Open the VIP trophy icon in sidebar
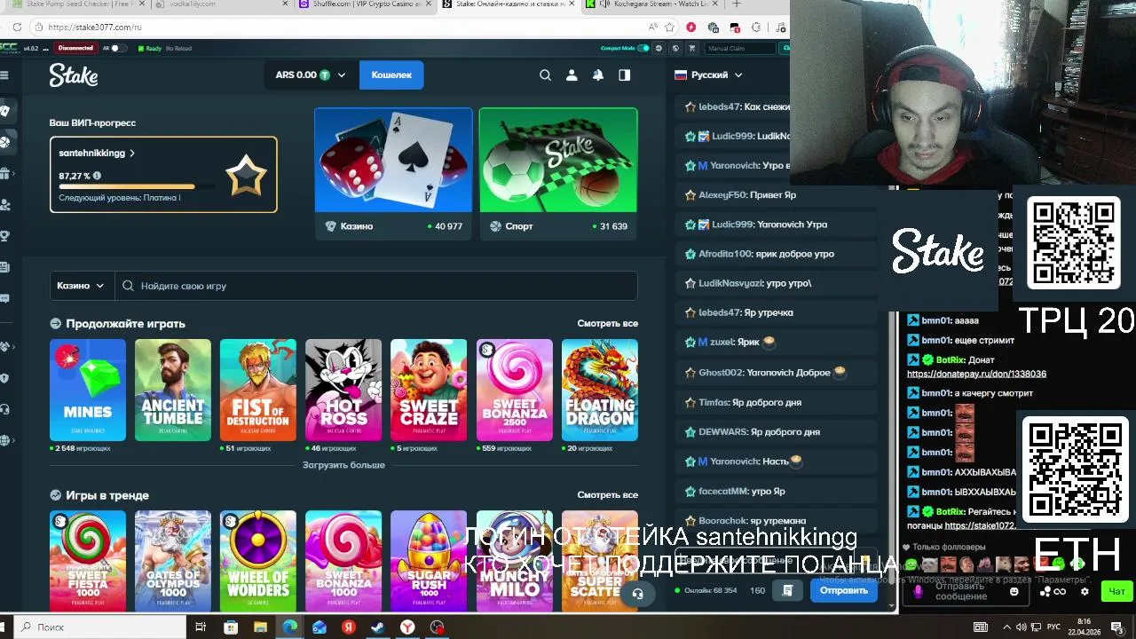Image resolution: width=1136 pixels, height=639 pixels. click(x=4, y=236)
